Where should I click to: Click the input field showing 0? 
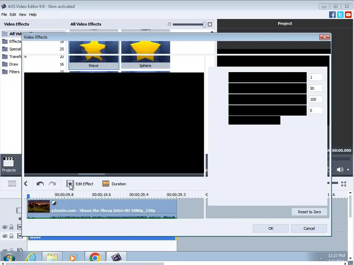(315, 110)
